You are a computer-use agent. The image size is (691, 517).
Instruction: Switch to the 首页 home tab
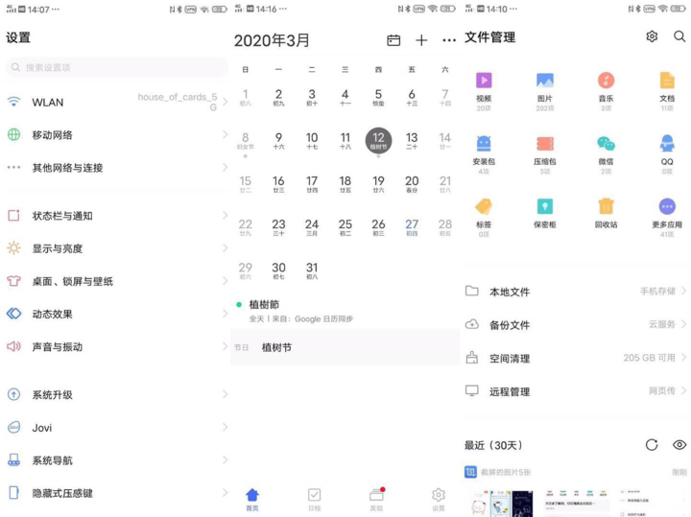point(252,500)
